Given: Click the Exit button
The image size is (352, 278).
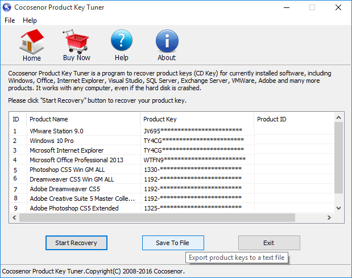Looking at the screenshot, I should (x=269, y=243).
